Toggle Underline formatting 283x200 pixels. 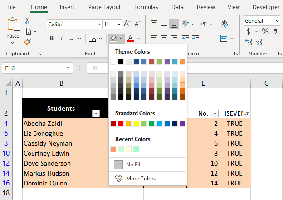[72, 38]
